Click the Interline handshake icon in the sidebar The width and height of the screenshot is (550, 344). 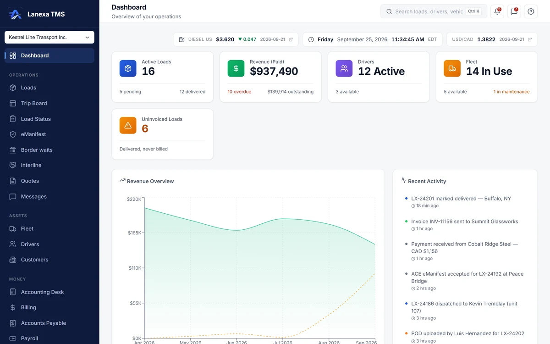[13, 165]
